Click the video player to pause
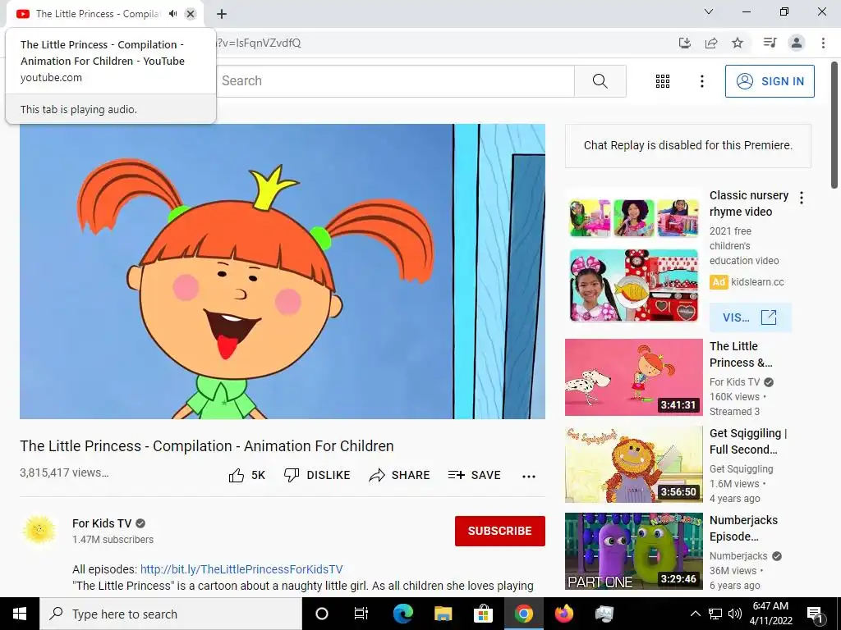 point(283,271)
